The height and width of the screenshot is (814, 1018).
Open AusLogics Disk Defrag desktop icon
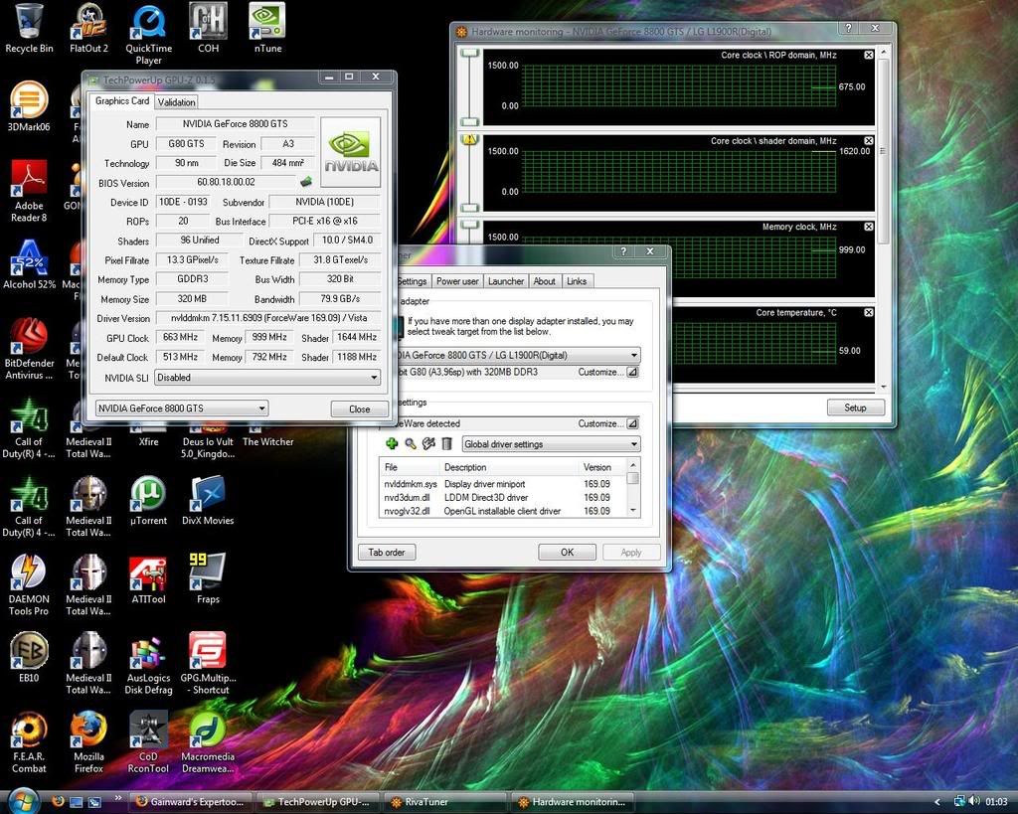click(149, 666)
